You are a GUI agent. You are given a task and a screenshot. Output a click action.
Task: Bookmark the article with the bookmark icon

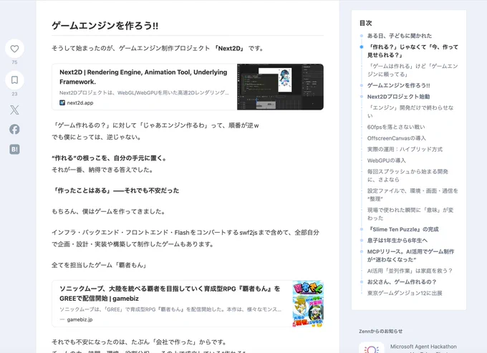click(14, 80)
